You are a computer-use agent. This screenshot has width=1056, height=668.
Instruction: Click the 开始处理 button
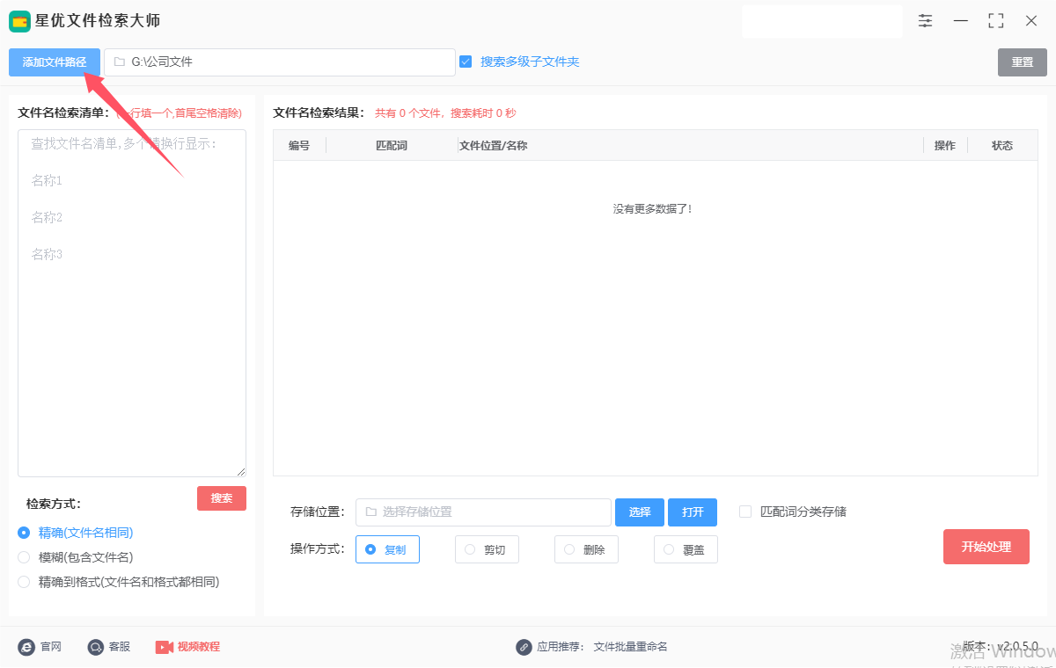tap(986, 547)
